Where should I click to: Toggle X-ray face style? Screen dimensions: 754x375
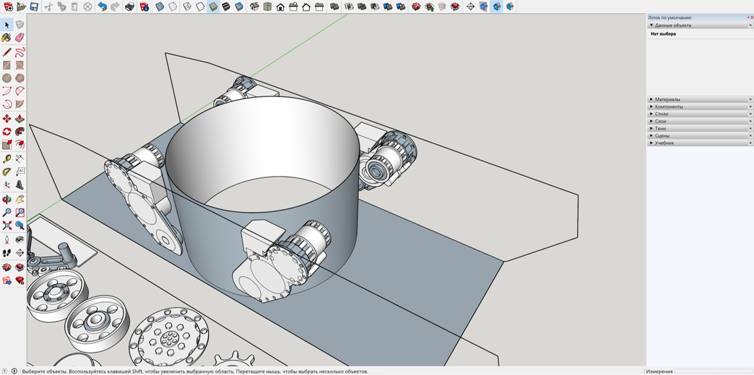(160, 7)
